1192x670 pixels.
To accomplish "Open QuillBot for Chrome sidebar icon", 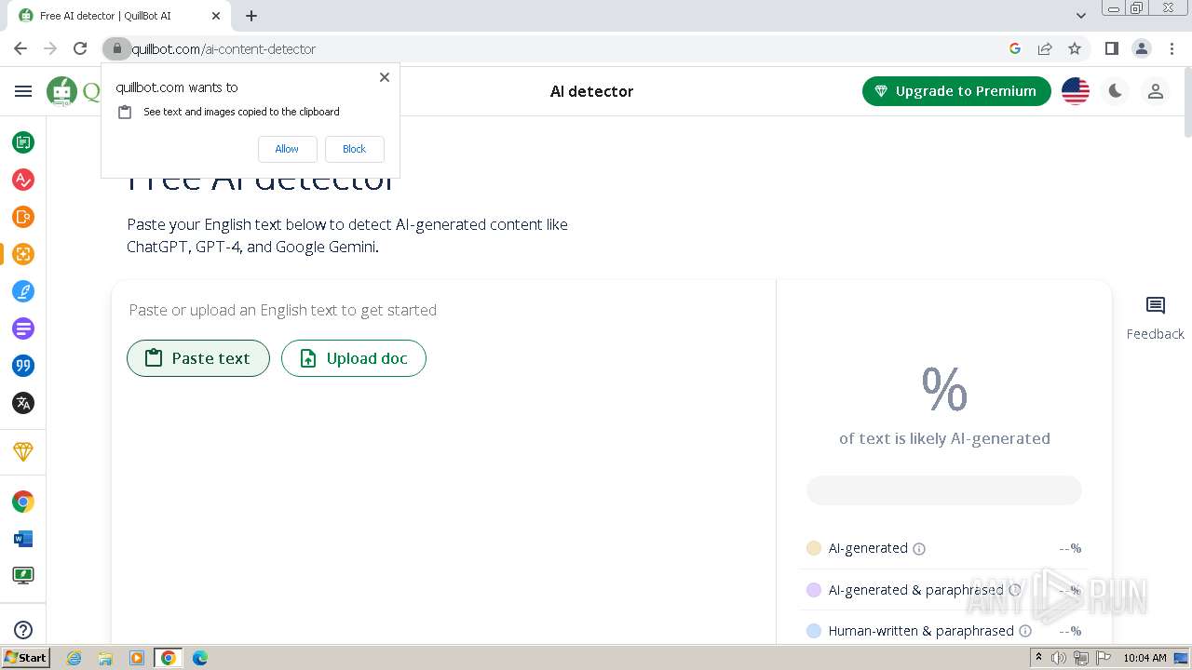I will click(x=23, y=502).
